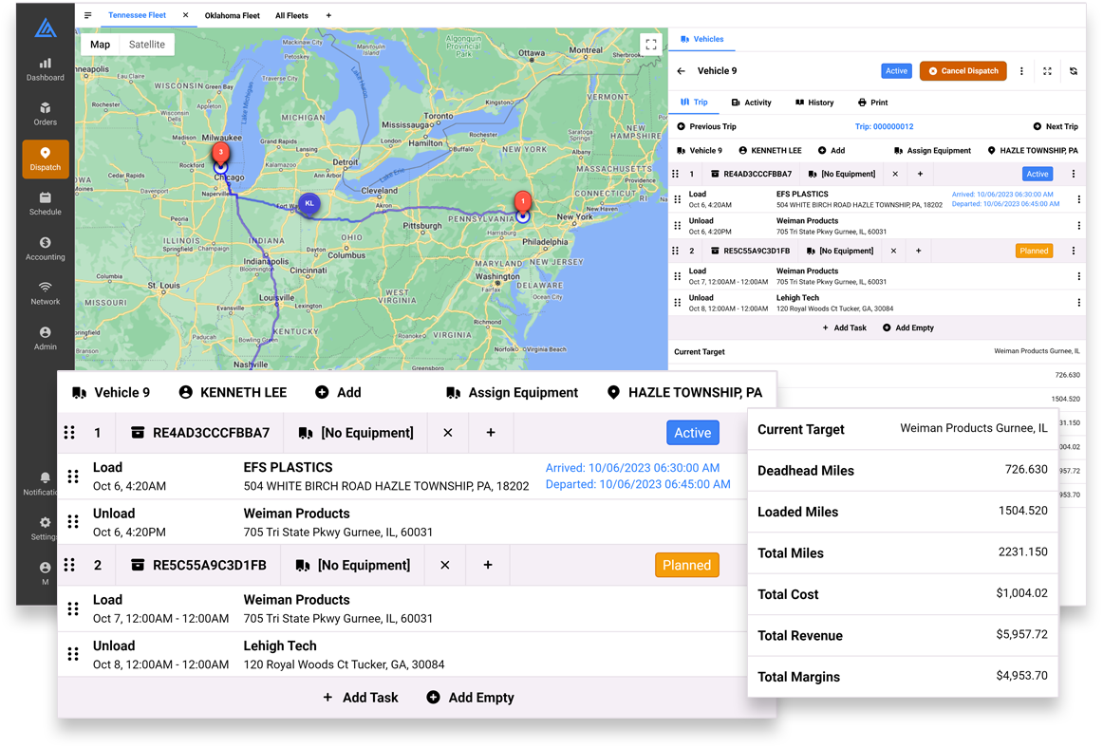Open the Activity tab

751,103
